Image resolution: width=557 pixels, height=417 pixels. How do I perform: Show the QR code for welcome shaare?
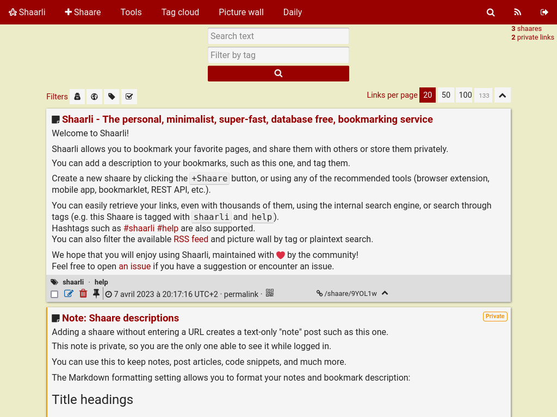(x=270, y=293)
